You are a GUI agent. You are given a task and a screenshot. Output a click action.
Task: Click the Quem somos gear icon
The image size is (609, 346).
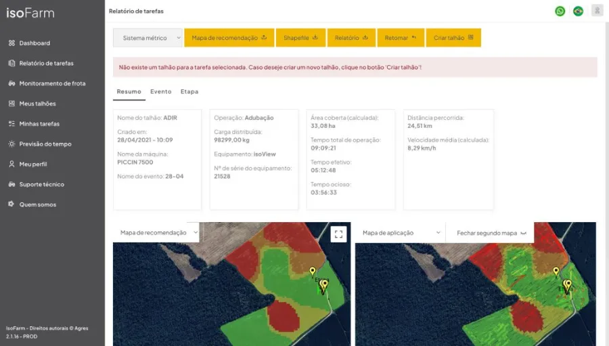pos(11,204)
